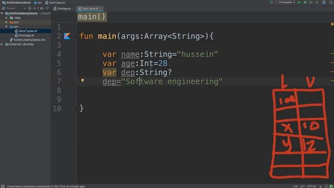Click the Stop process icon

317,3
